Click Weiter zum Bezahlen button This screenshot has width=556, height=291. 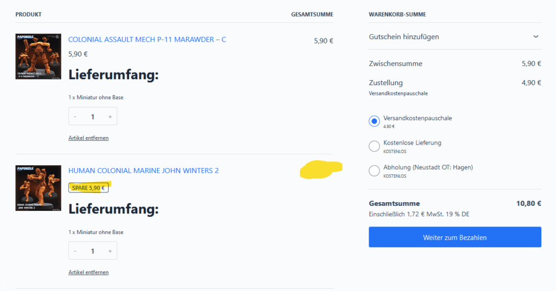coord(455,237)
